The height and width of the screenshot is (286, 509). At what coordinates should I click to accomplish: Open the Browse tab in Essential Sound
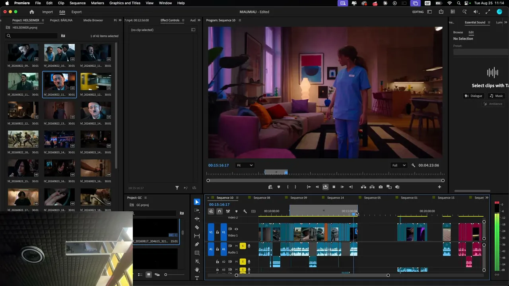coord(458,32)
